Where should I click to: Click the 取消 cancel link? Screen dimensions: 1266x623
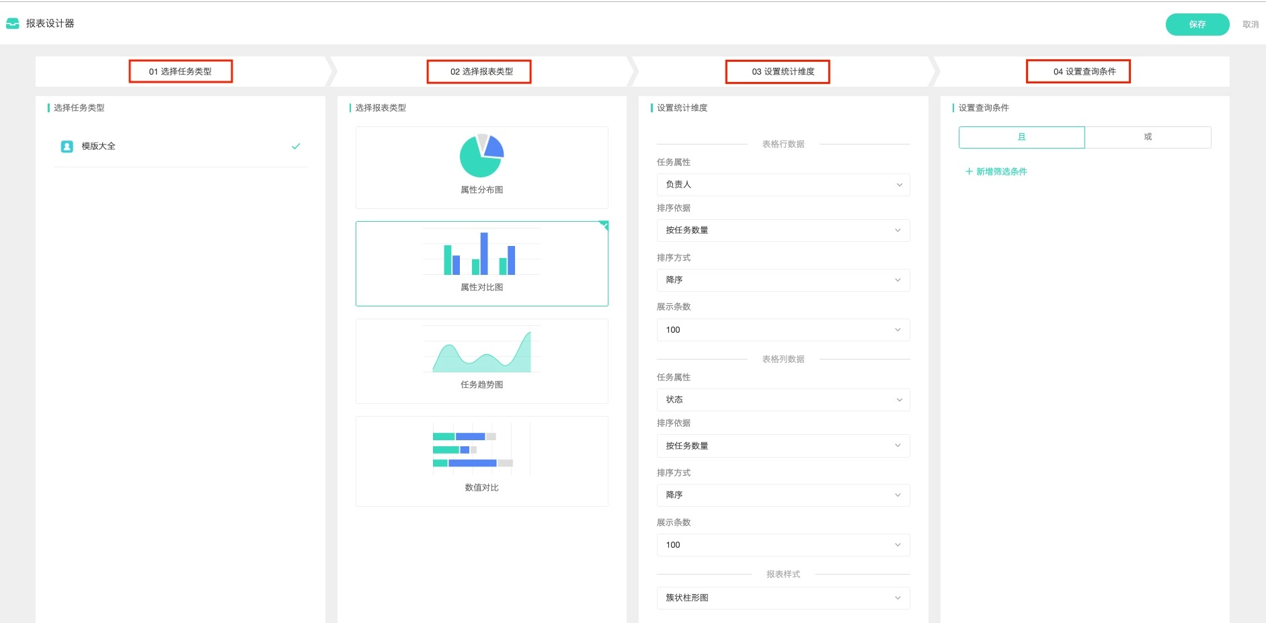tap(1250, 24)
